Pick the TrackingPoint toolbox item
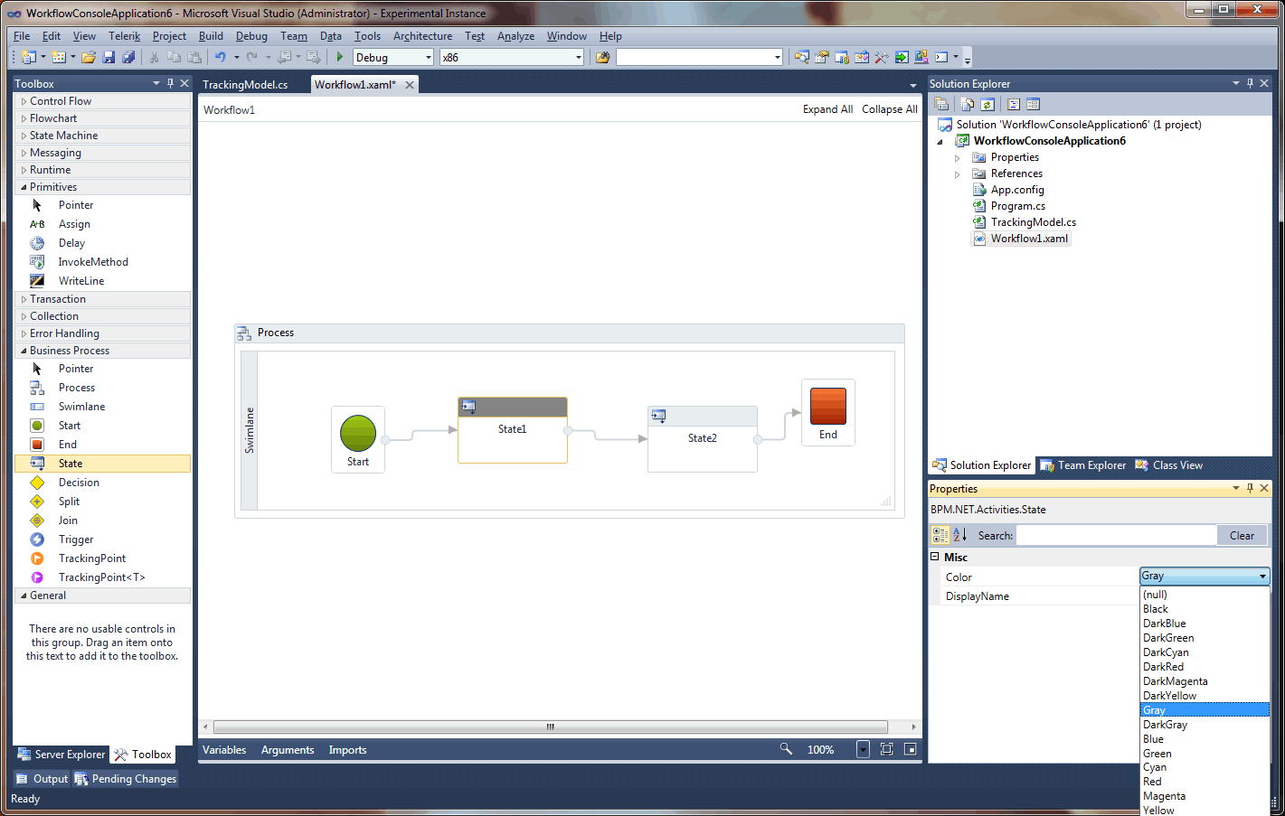The image size is (1285, 816). 92,558
